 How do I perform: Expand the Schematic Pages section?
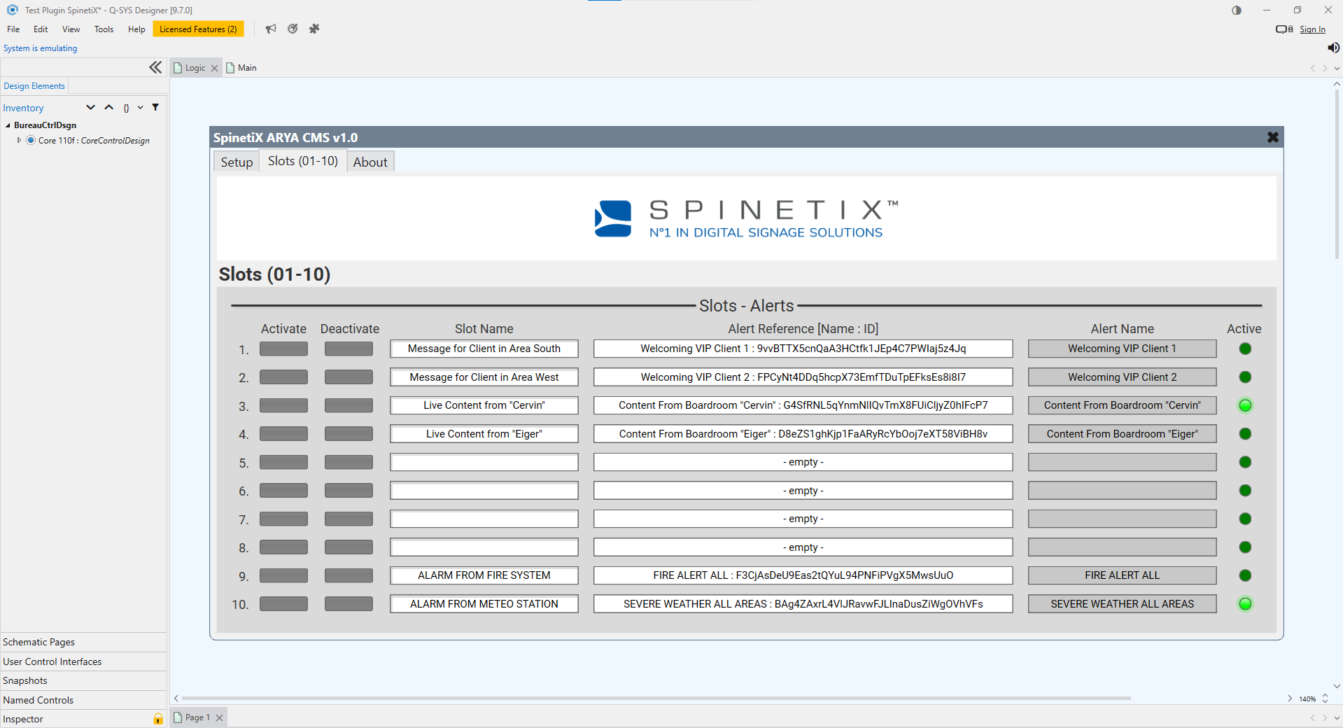(83, 642)
